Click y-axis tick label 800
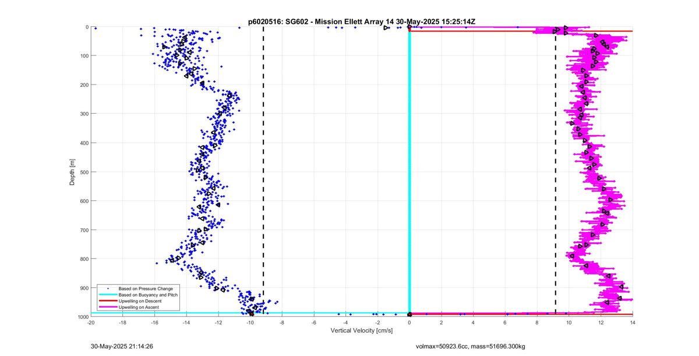The width and height of the screenshot is (699, 356). tap(83, 259)
